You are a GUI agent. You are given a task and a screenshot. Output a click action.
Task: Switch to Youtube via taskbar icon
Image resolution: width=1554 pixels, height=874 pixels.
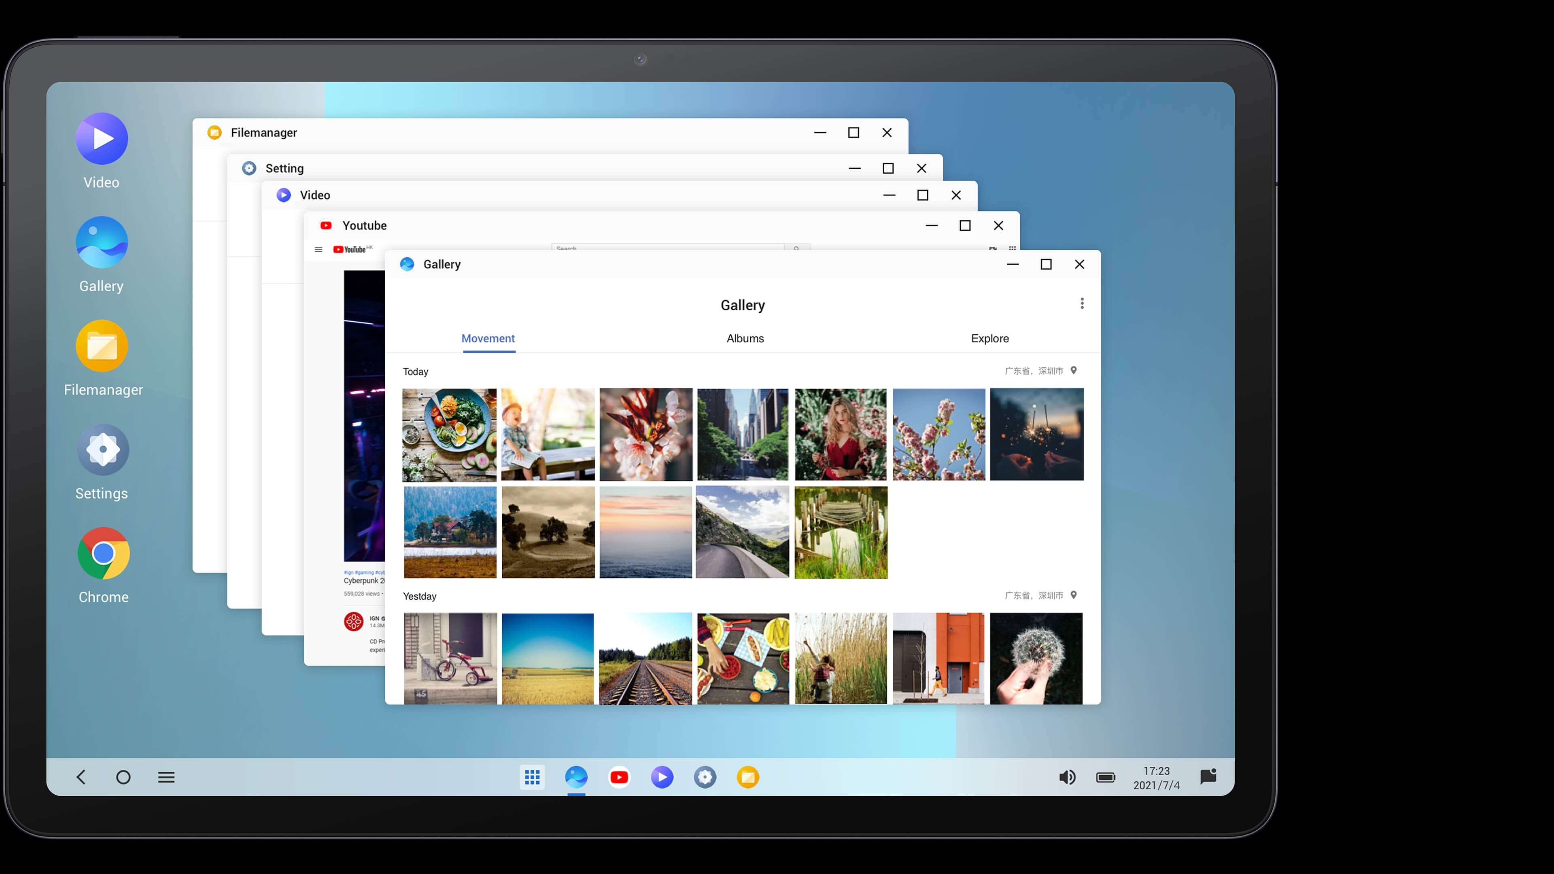click(x=619, y=777)
